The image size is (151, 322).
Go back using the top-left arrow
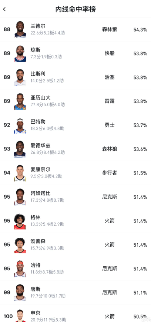4,9
